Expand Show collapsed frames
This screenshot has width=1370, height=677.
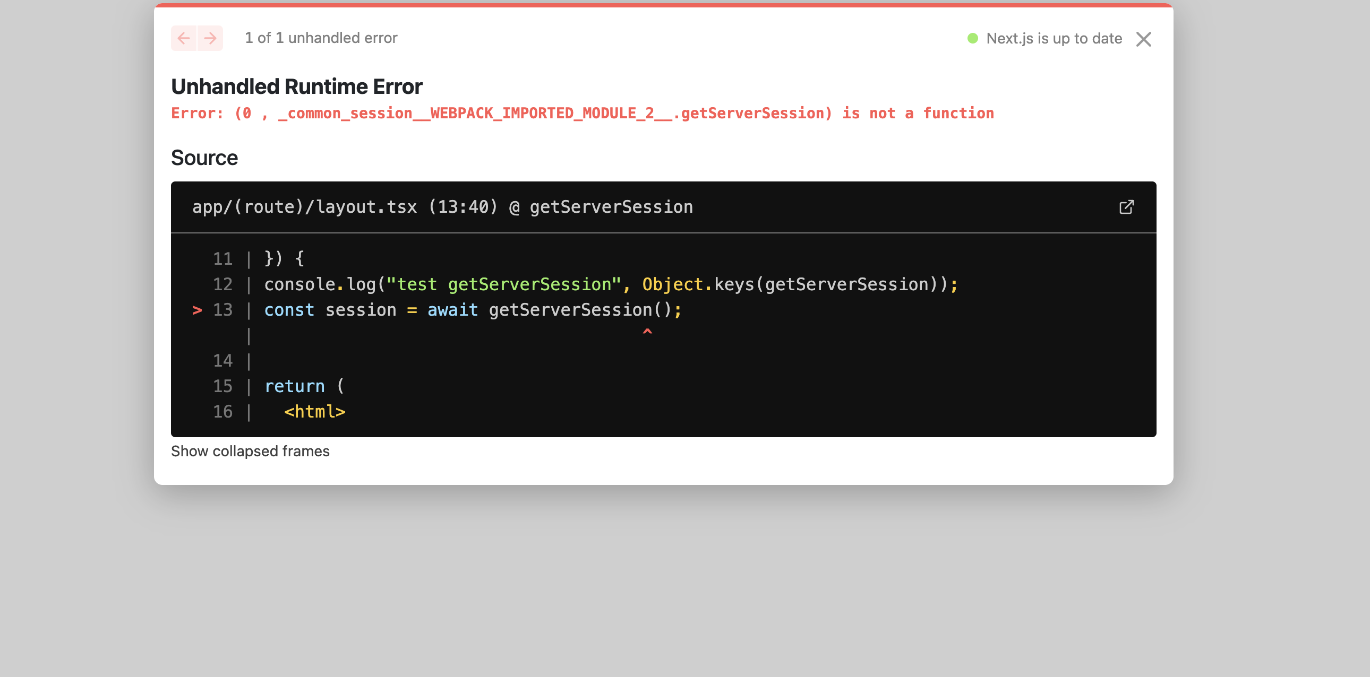tap(250, 451)
